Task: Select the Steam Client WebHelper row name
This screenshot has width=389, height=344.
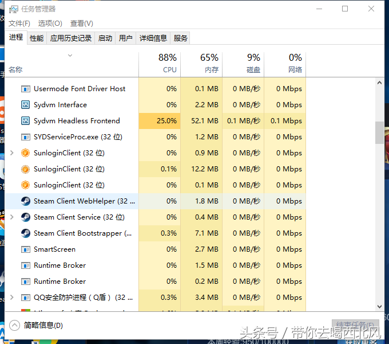Action: click(x=84, y=201)
